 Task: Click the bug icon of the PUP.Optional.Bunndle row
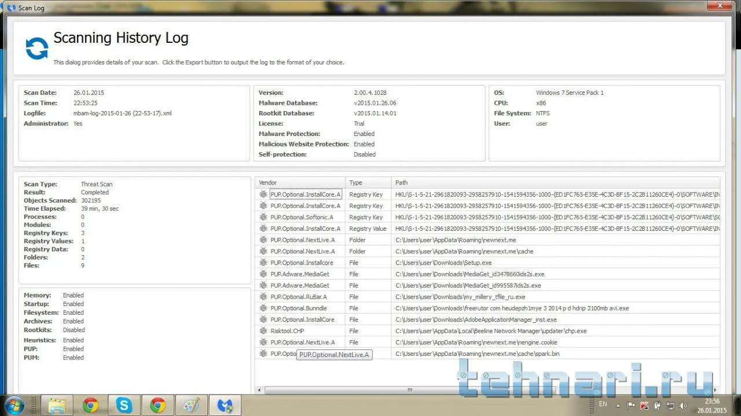pyautogui.click(x=263, y=308)
